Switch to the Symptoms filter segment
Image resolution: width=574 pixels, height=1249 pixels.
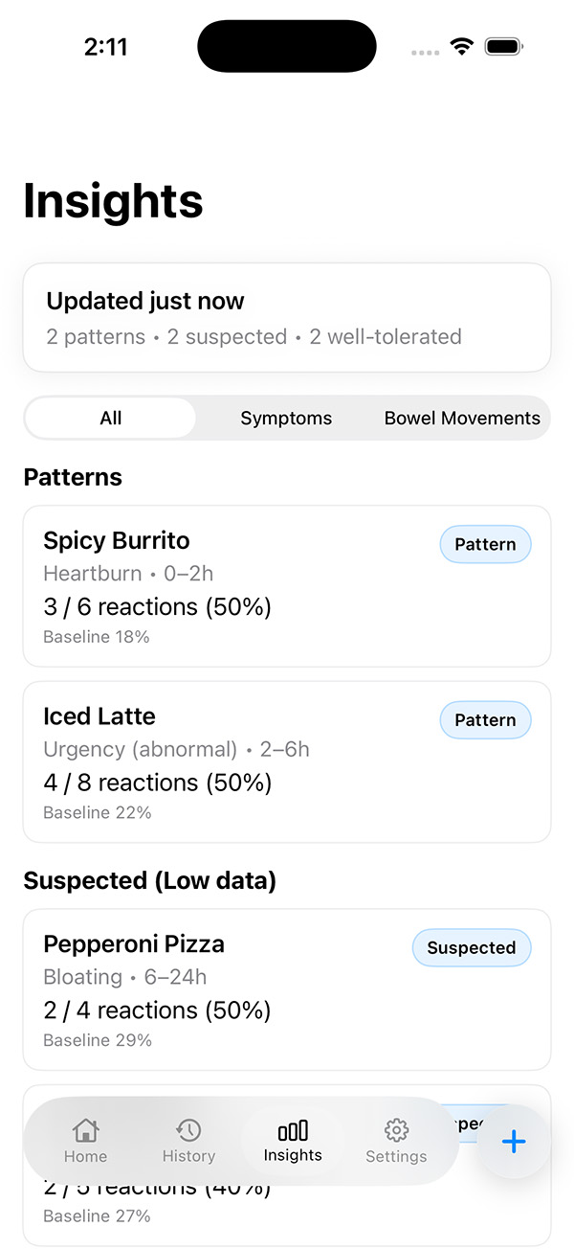[286, 419]
